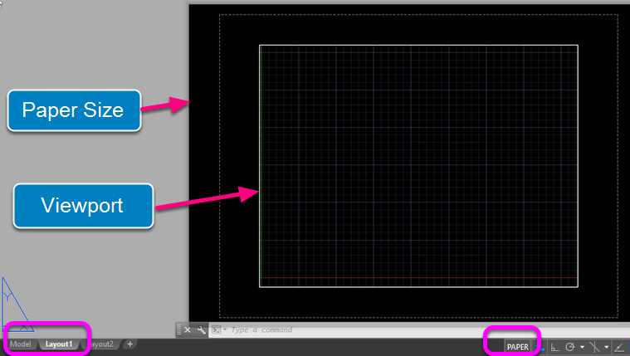Open the Layout2 tab

coord(102,344)
